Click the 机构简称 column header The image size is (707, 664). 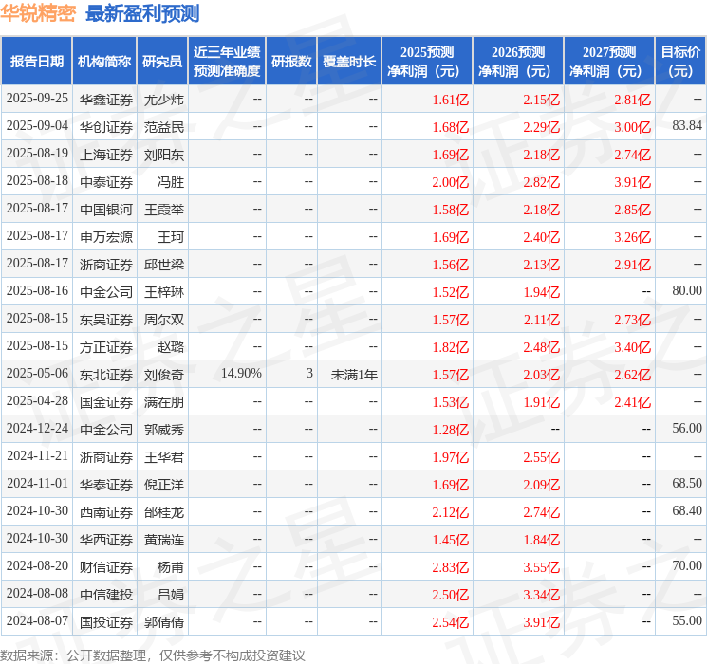click(x=104, y=61)
